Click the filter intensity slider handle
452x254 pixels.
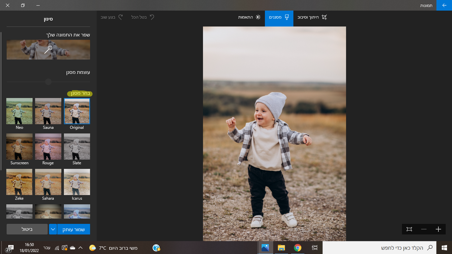[x=48, y=81]
